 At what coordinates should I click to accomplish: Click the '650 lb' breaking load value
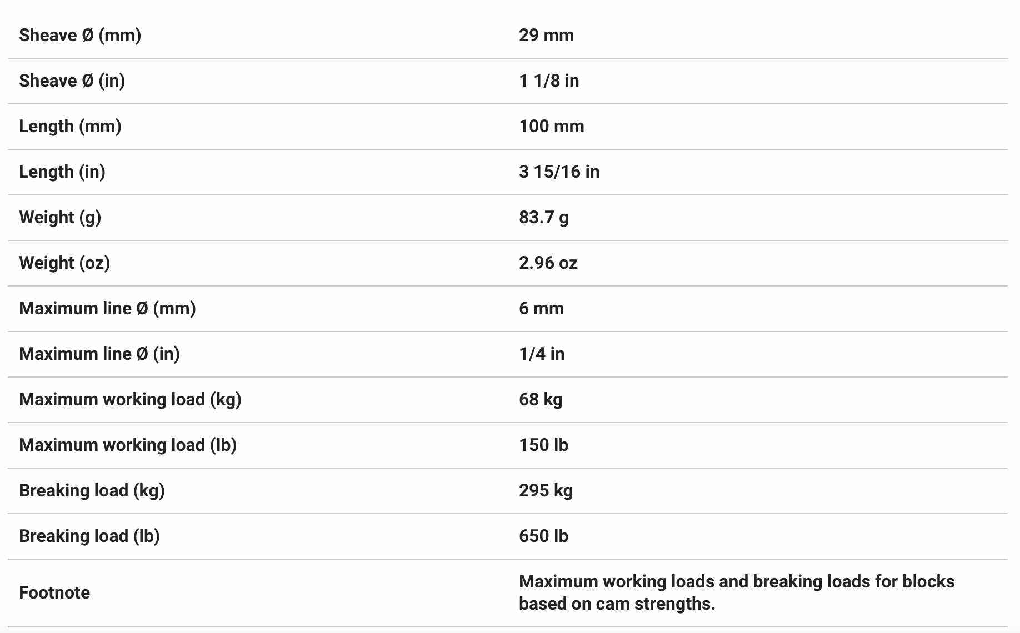543,536
